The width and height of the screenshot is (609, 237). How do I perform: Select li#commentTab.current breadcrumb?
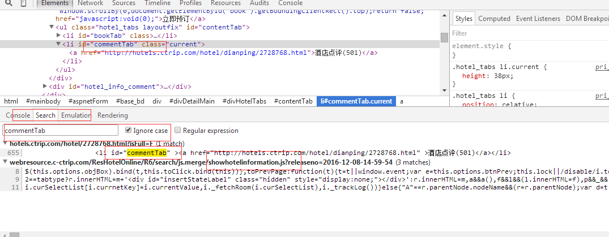356,101
